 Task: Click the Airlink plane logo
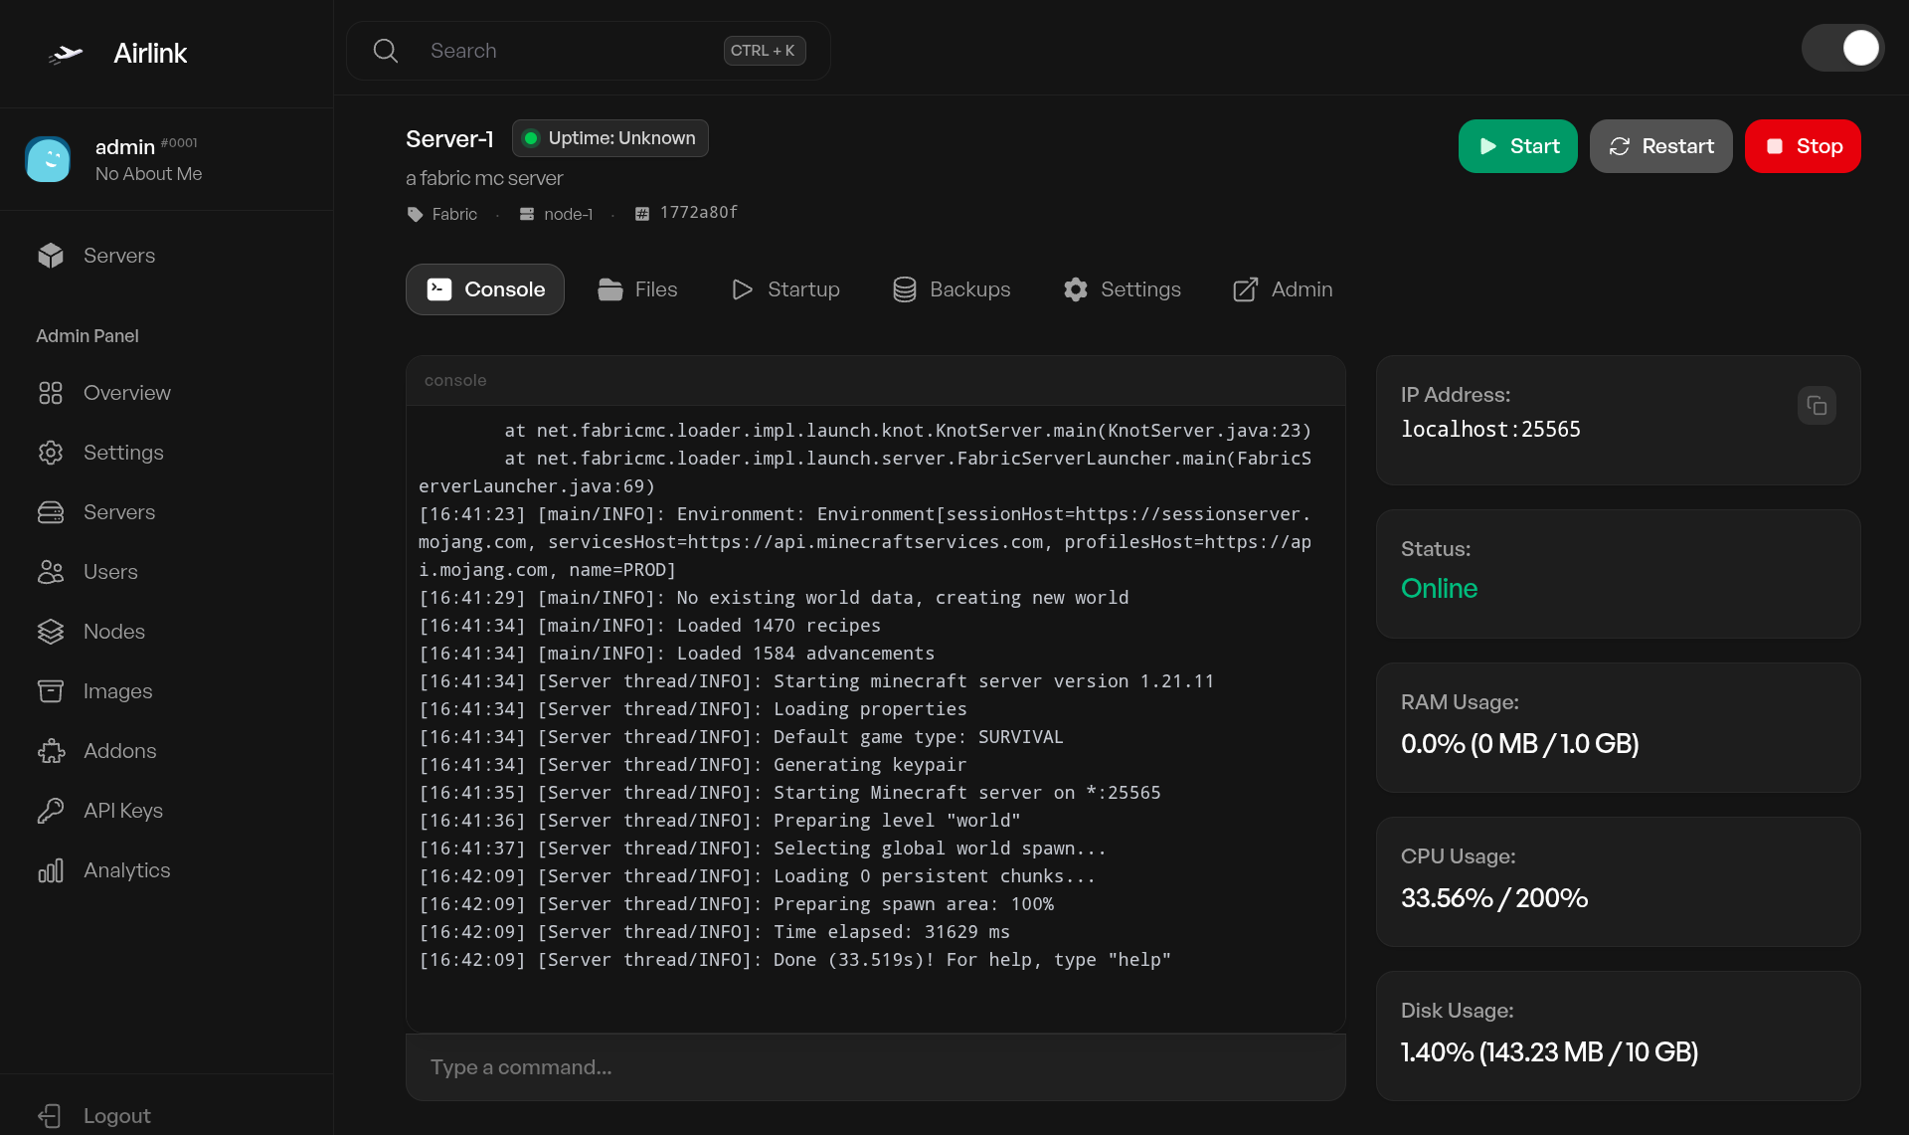[x=66, y=54]
